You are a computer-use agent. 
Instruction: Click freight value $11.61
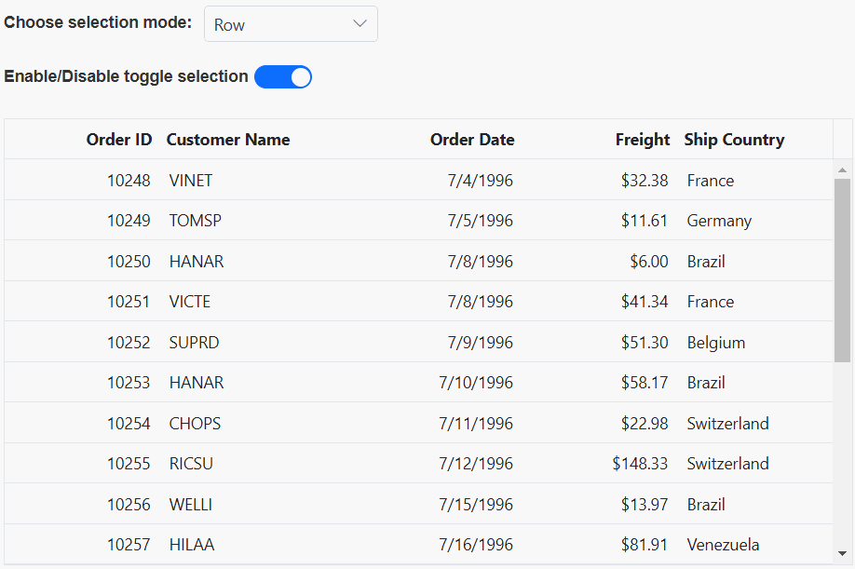click(645, 221)
